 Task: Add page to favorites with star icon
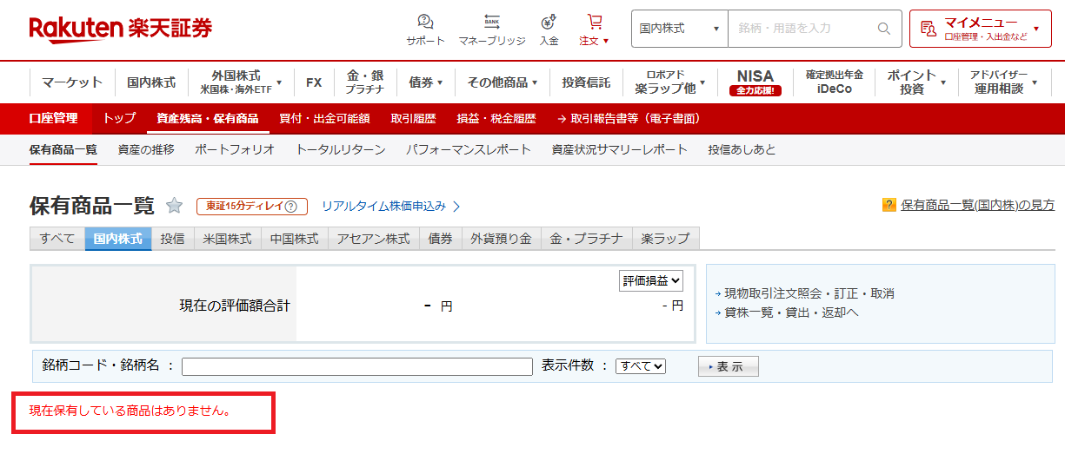[x=175, y=206]
